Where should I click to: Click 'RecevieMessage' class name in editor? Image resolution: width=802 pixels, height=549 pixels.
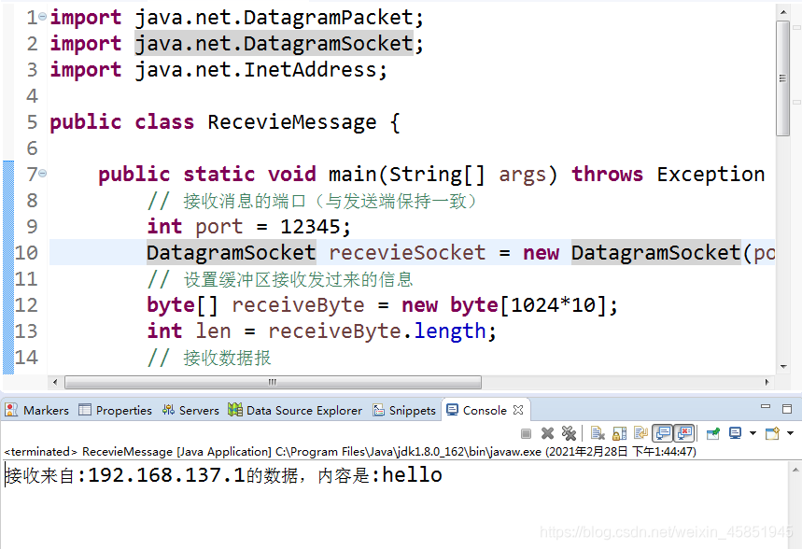pos(292,122)
